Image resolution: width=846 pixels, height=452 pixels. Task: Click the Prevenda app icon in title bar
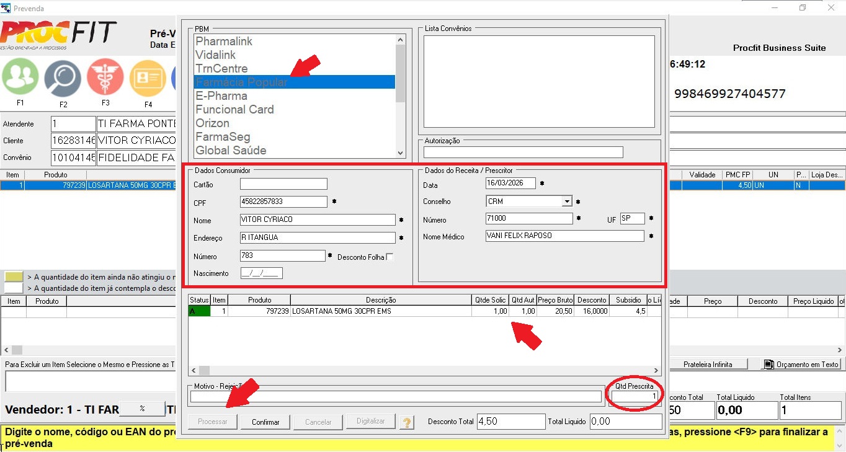[6, 8]
